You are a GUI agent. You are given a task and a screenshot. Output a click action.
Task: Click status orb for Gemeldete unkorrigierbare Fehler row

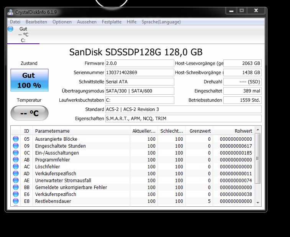click(16, 187)
